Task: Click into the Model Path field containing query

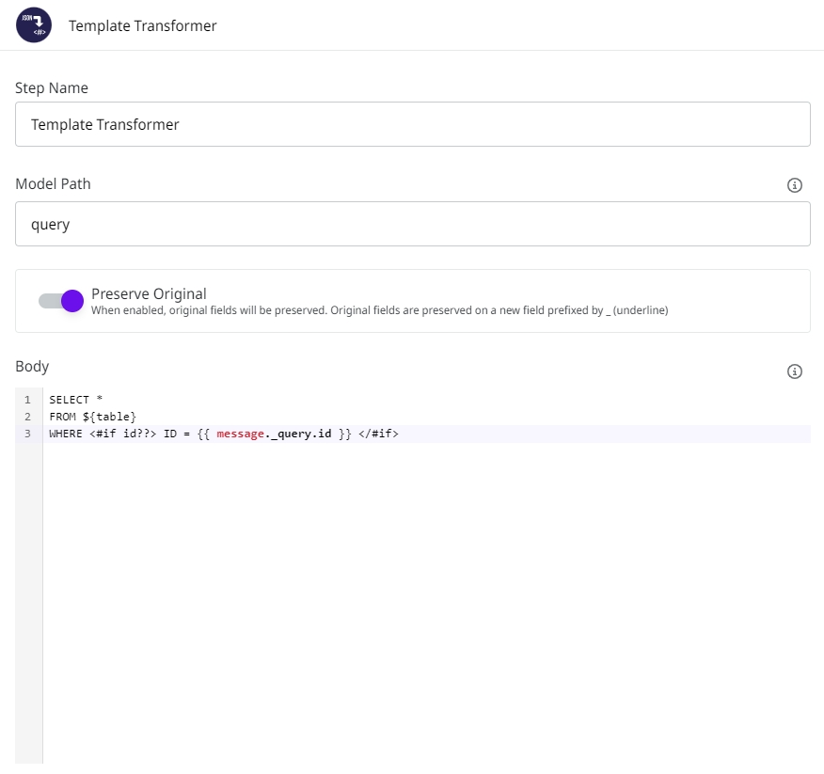Action: point(412,225)
